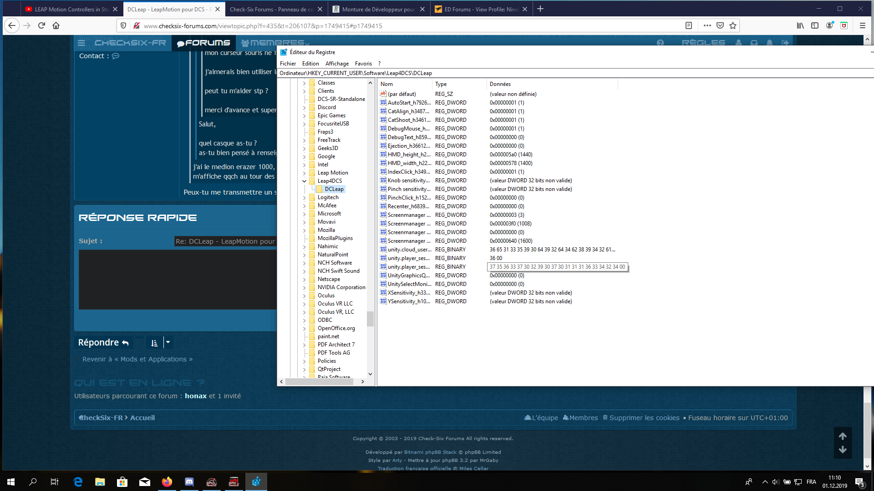
Task: Open Firefox hamburger menu
Action: coord(862,26)
